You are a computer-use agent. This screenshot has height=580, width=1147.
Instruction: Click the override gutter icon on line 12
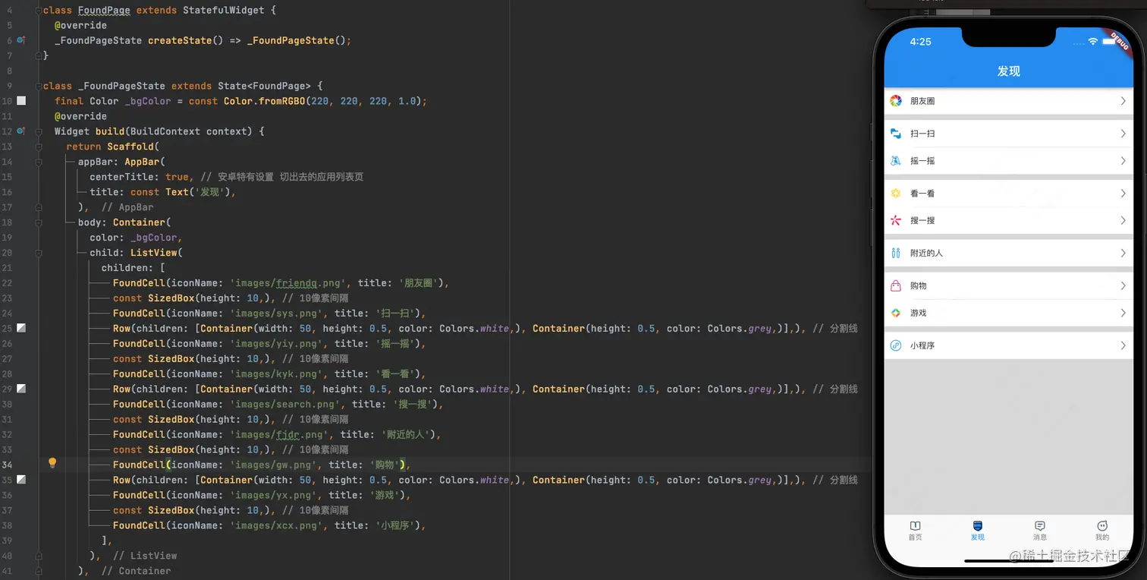20,131
